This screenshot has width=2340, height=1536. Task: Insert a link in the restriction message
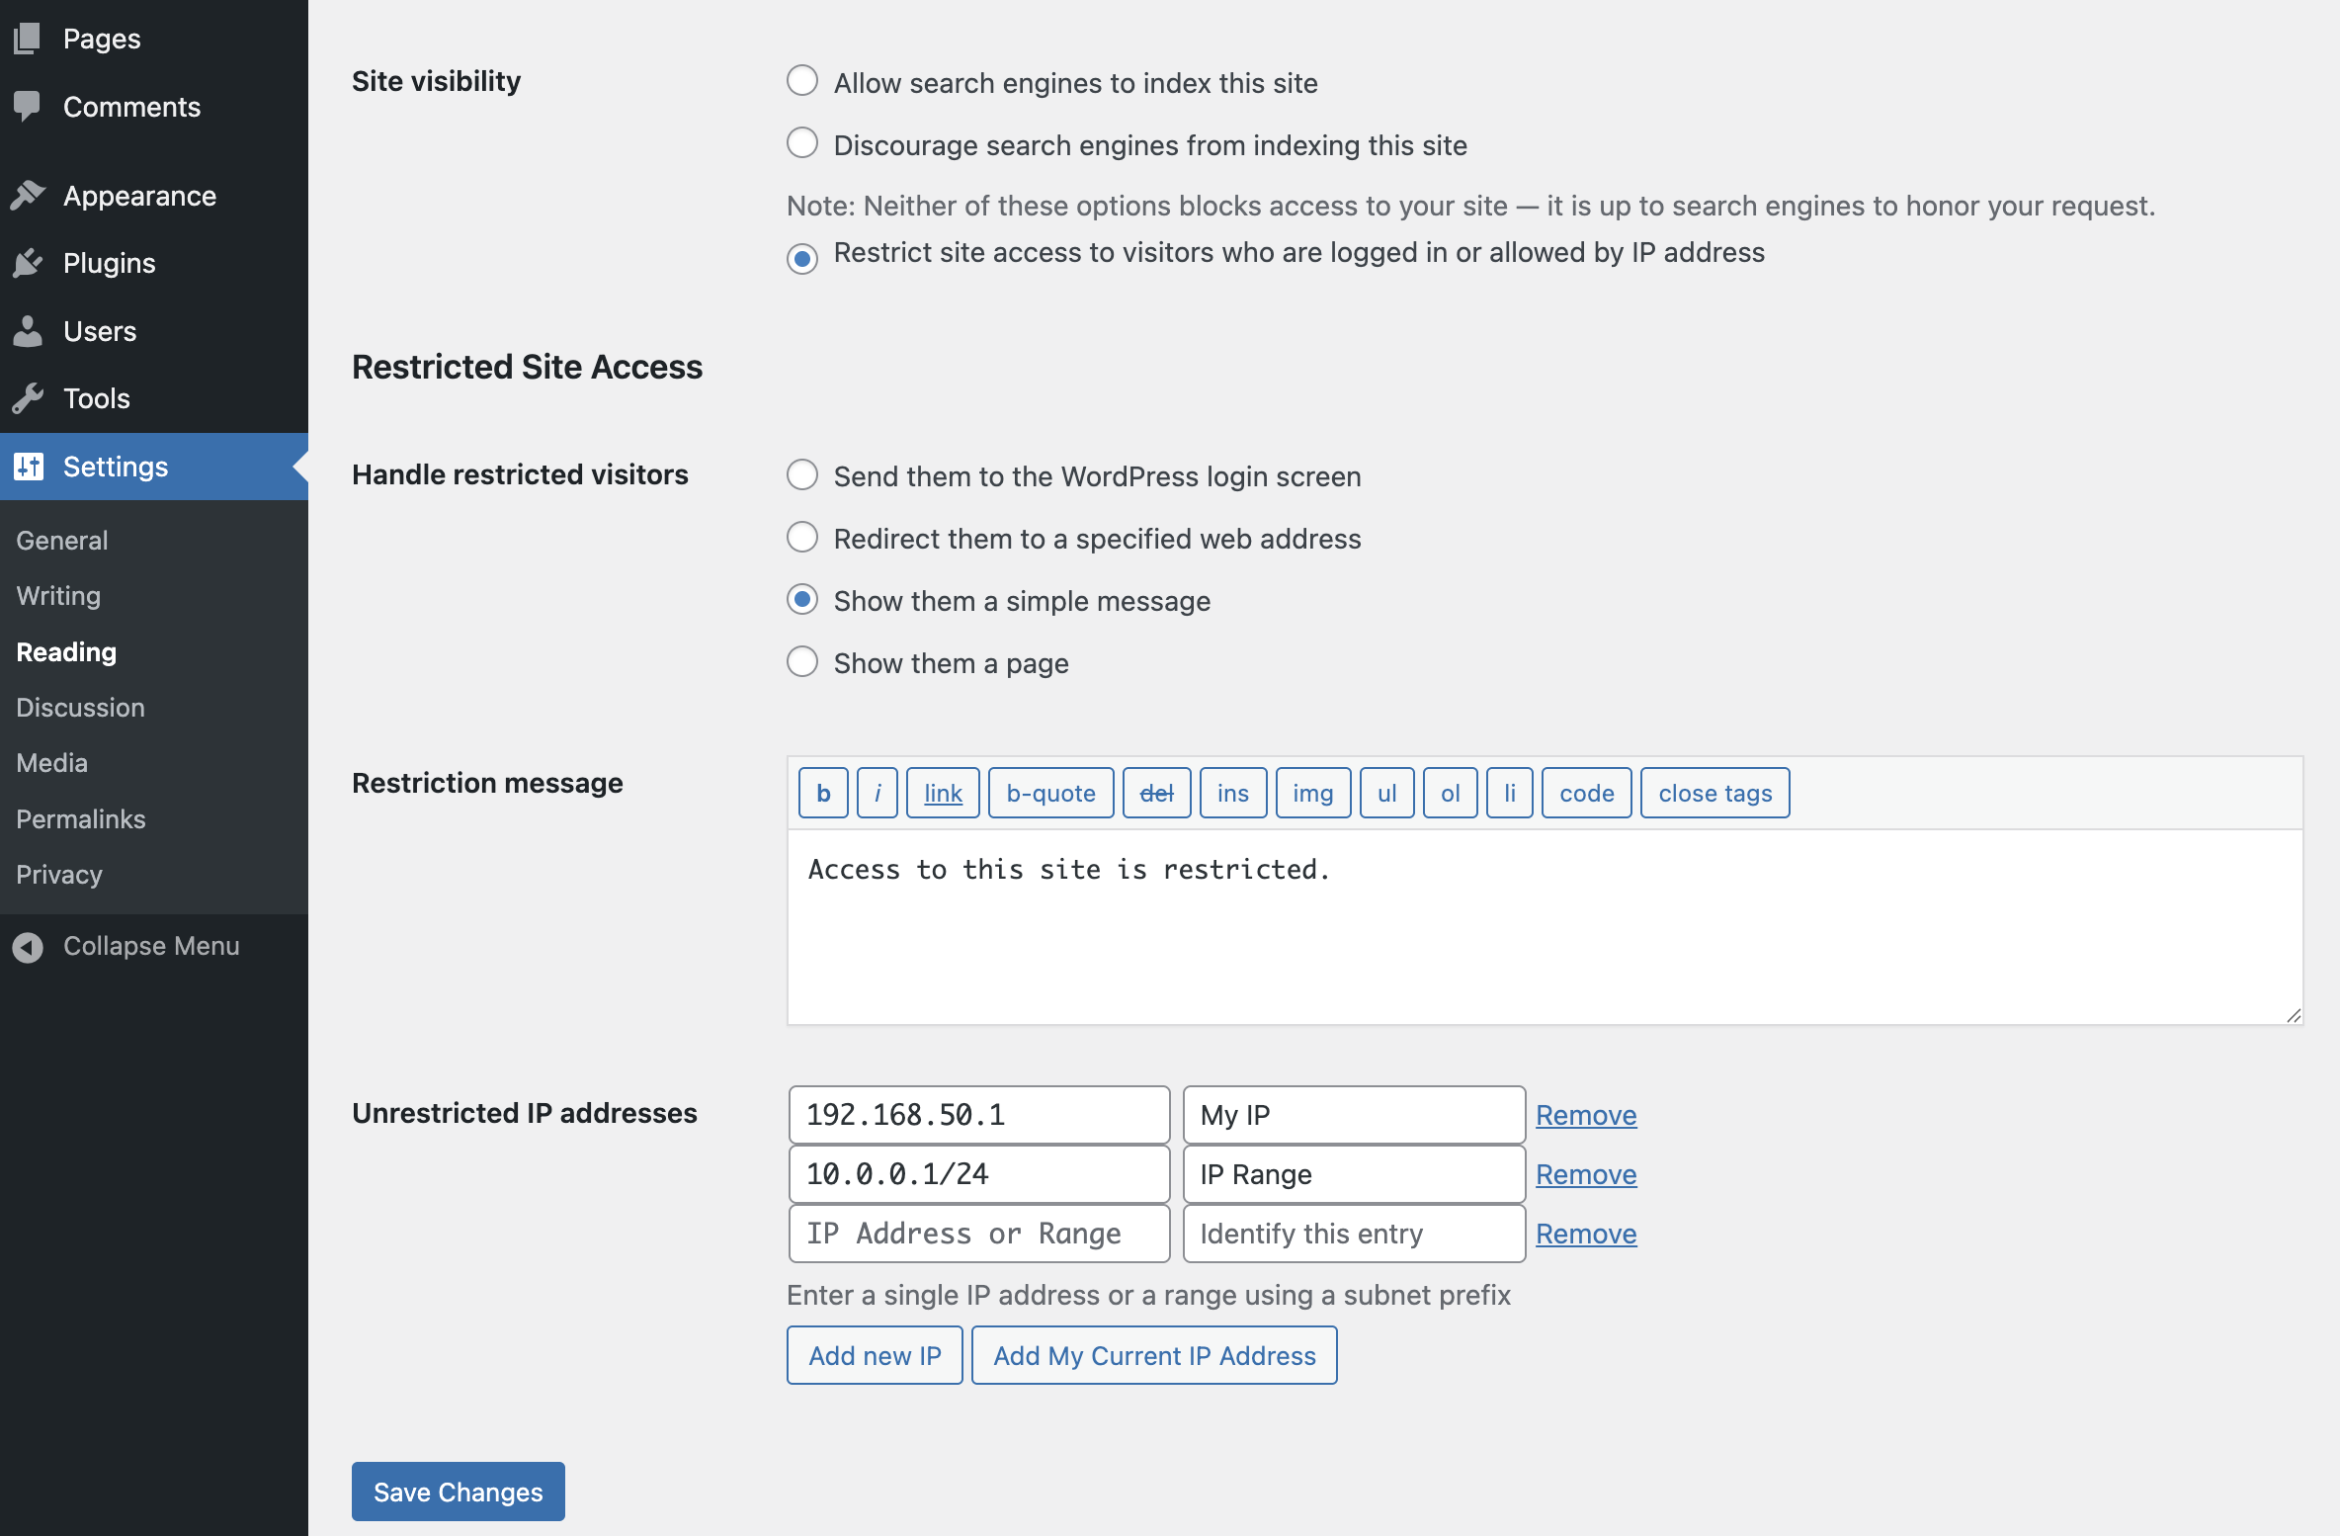click(x=942, y=792)
